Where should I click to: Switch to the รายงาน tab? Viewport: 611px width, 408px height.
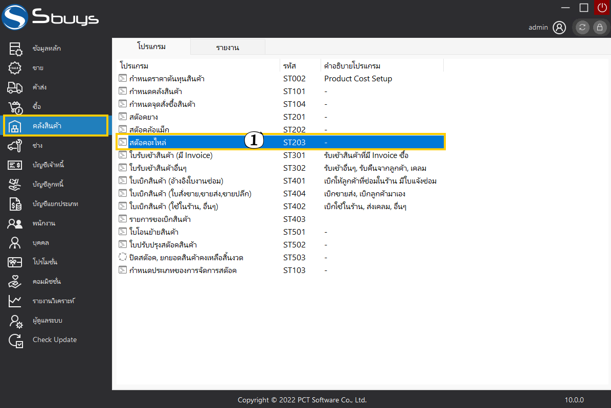pos(228,48)
